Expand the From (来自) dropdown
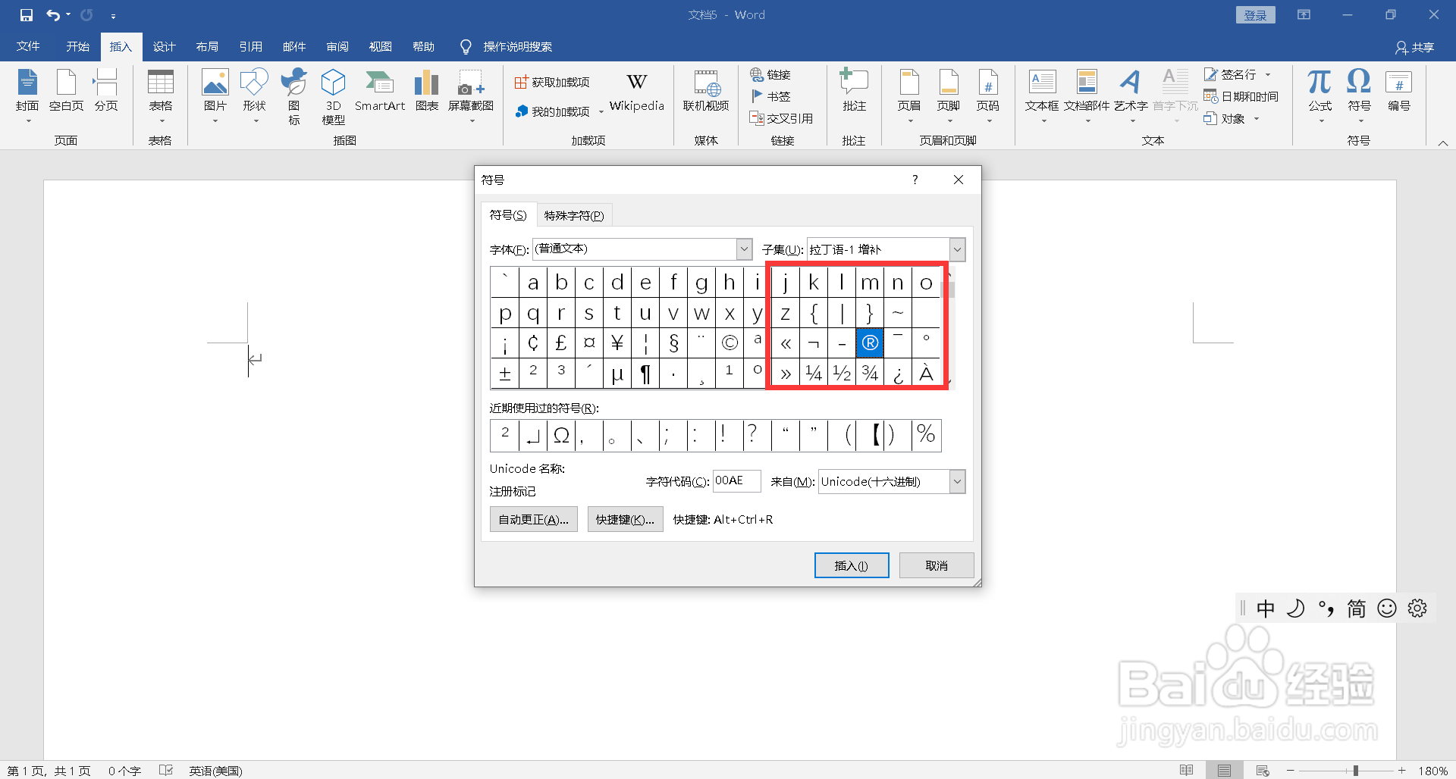 click(x=957, y=481)
